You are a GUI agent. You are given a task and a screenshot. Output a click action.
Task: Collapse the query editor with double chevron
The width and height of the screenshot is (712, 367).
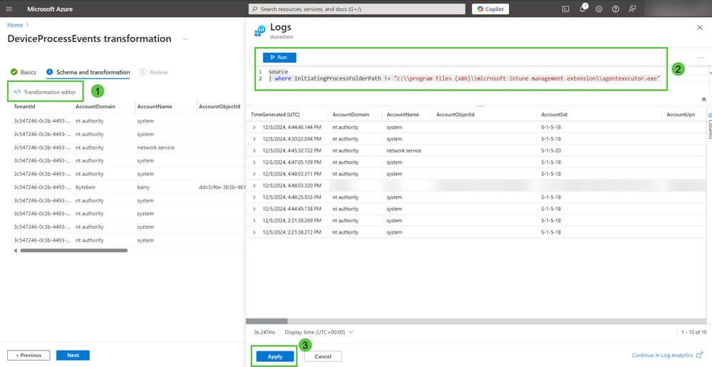coord(703,99)
